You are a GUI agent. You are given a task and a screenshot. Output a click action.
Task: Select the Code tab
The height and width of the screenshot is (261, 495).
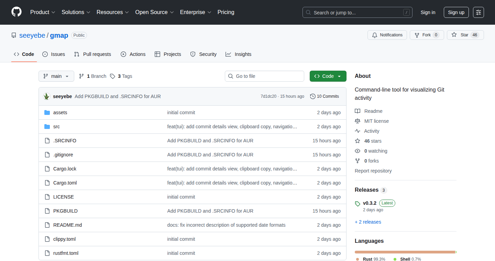click(24, 54)
